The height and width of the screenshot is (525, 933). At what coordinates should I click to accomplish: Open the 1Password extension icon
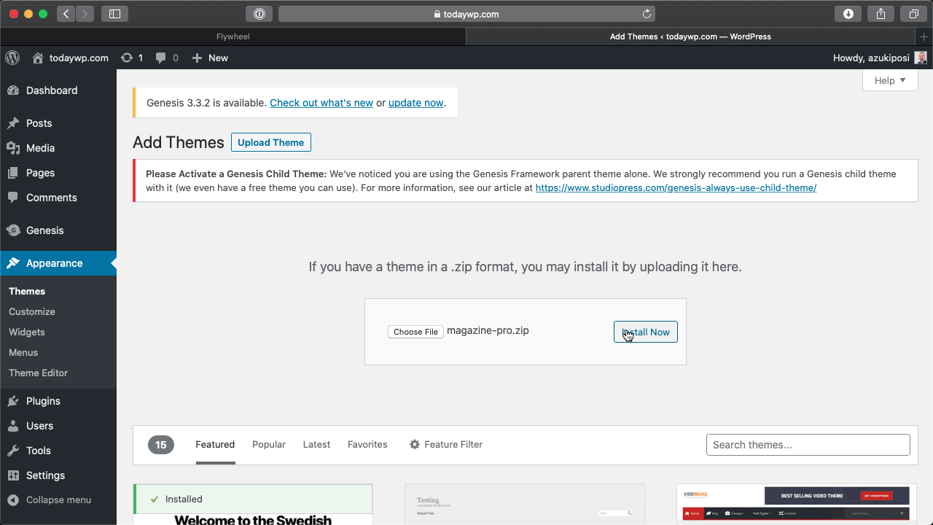click(259, 14)
